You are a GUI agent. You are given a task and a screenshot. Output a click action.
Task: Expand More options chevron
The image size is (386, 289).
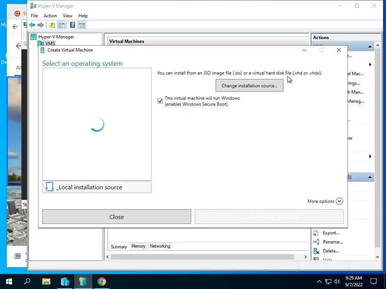339,201
